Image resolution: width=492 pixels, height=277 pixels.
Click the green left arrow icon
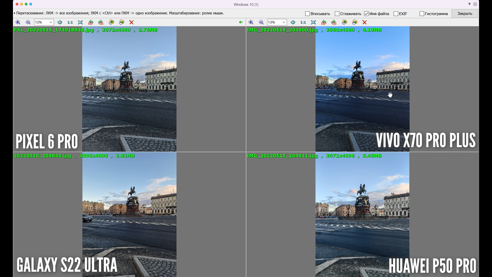[241, 22]
